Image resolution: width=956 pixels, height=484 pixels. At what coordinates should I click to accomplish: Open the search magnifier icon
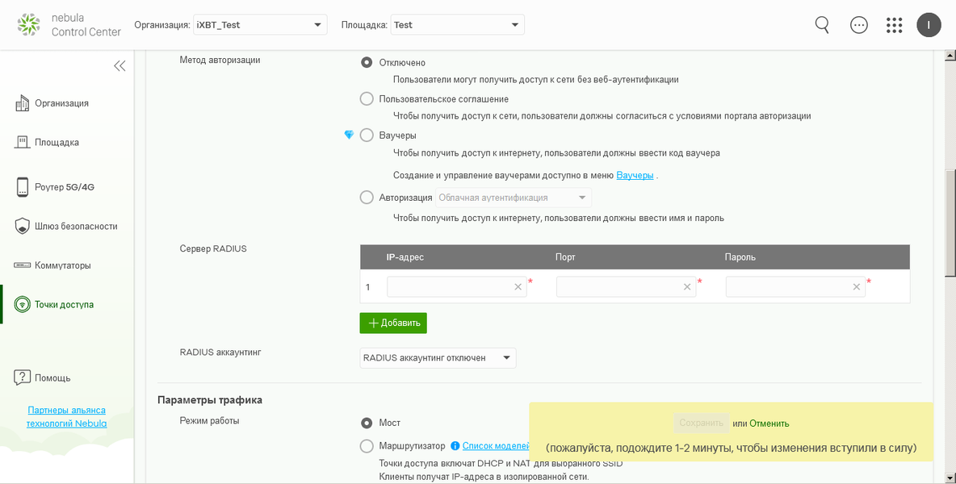(822, 25)
